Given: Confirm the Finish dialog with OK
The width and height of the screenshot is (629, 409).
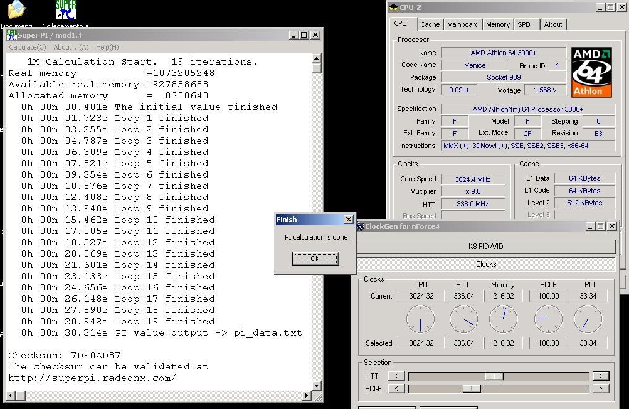Looking at the screenshot, I should pos(315,258).
